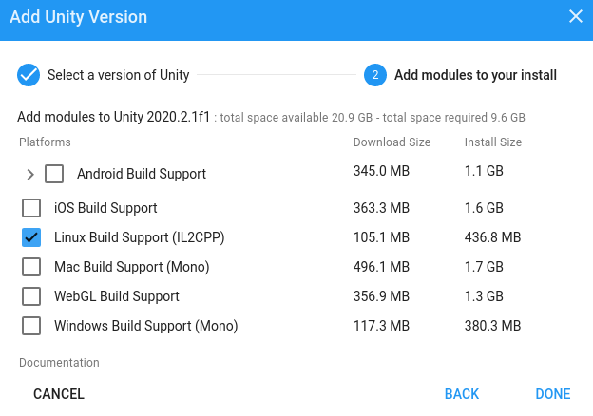Expand the Android Build Support options
Screen dimensions: 593x416
(x=30, y=174)
